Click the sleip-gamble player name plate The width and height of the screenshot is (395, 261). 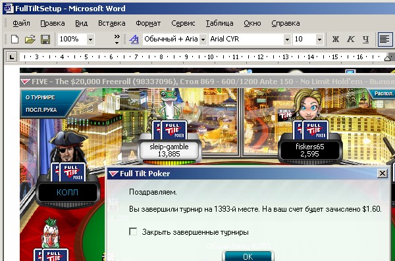coord(169,151)
